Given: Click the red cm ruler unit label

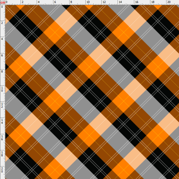Looking at the screenshot, I should [3, 2].
